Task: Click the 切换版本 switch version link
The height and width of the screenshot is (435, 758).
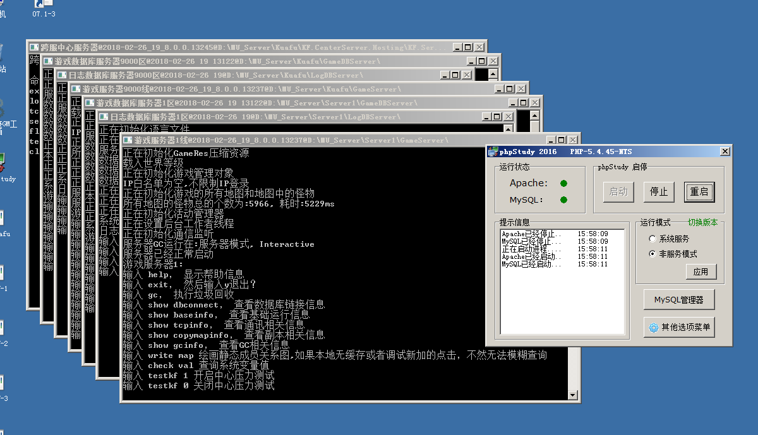Action: (702, 222)
